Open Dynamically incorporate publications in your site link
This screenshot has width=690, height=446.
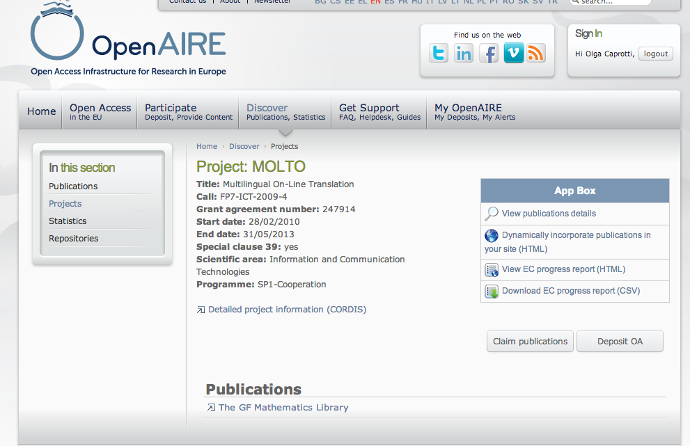[567, 242]
